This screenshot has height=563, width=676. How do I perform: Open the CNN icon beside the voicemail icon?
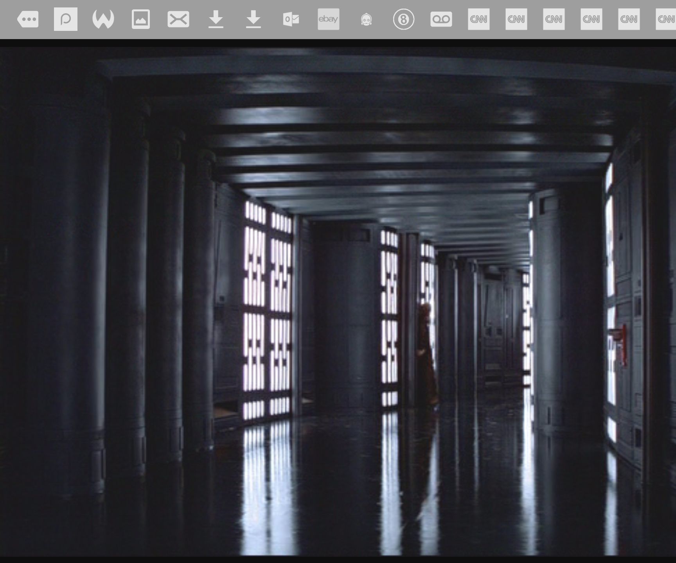479,19
